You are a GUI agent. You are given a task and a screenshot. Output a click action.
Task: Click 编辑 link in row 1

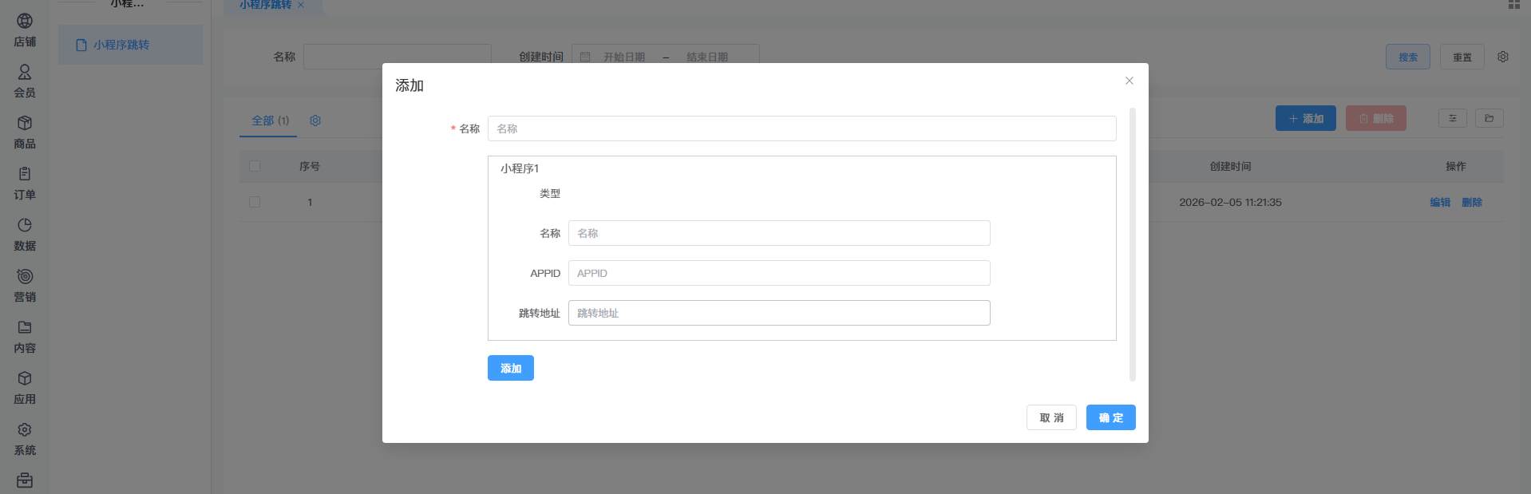tap(1440, 202)
